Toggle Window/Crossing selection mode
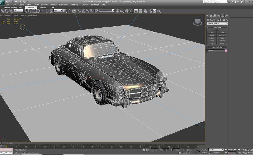 [x=38, y=11]
